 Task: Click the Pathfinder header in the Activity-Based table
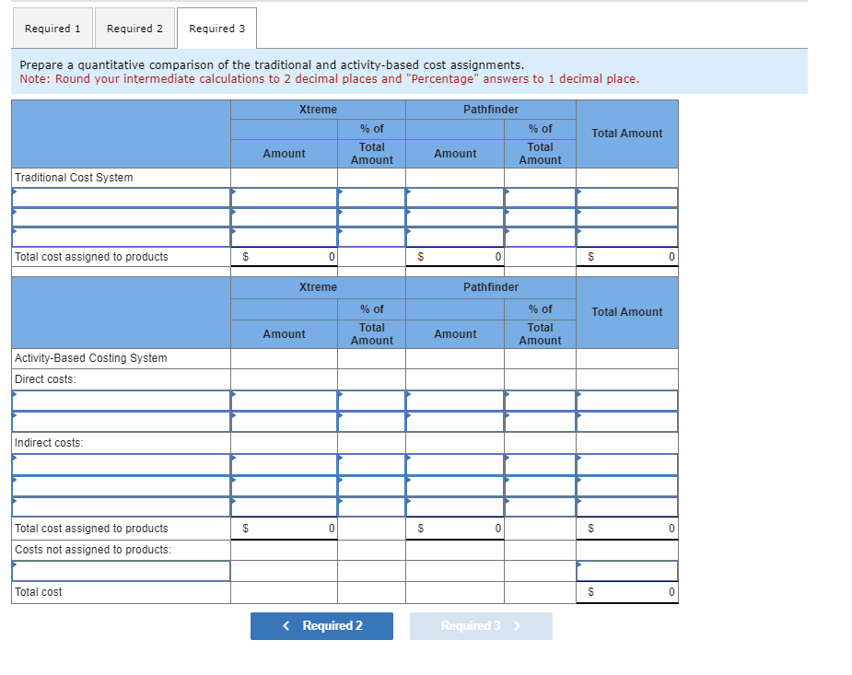pos(491,286)
